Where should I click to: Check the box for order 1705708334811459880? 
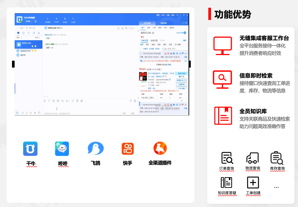pyautogui.click(x=141, y=53)
